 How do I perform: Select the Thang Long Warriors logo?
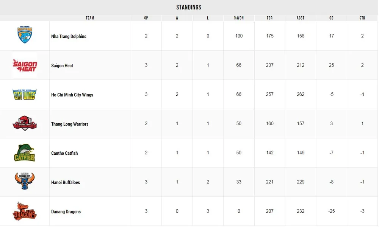click(25, 124)
